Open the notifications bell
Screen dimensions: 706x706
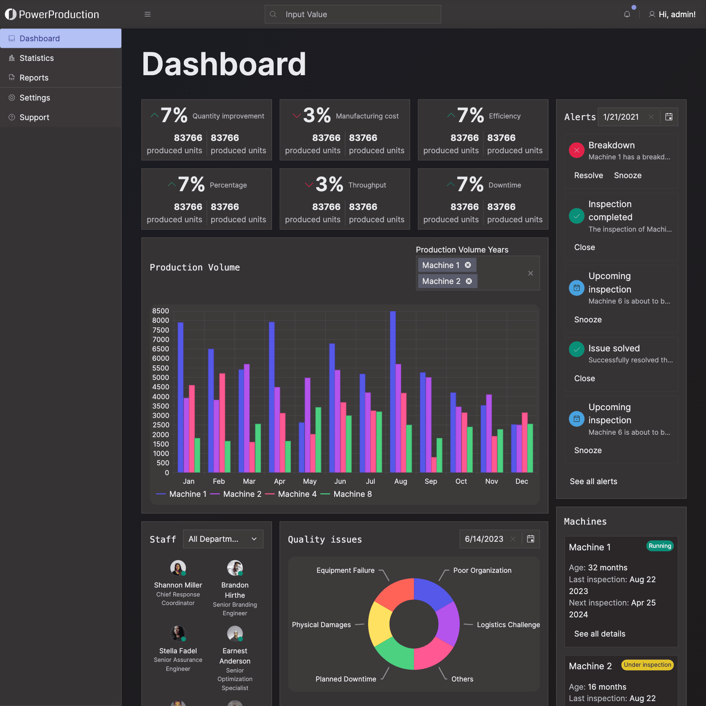pos(627,14)
